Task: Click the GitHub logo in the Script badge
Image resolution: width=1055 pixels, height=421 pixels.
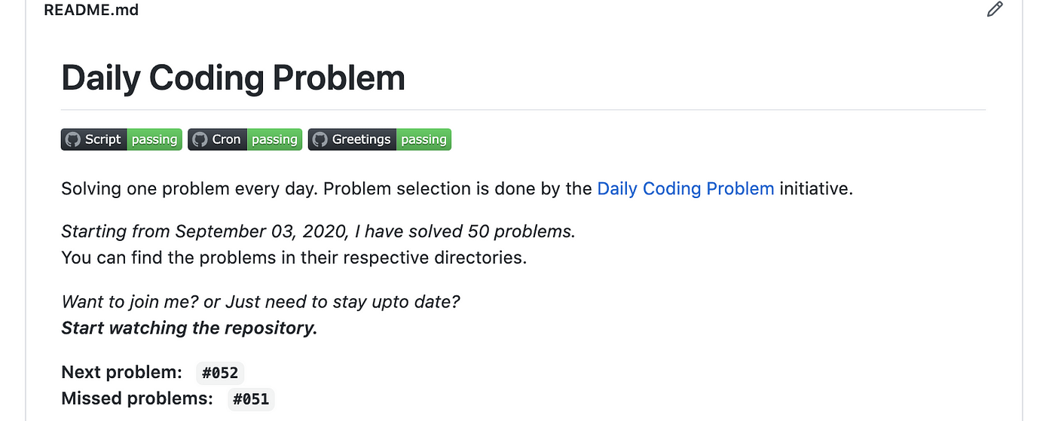Action: click(72, 139)
